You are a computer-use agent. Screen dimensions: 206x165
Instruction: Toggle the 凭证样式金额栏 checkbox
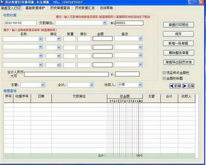(x=164, y=73)
